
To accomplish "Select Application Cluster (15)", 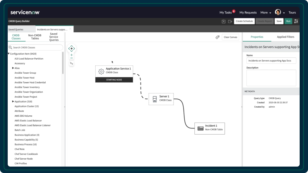I will tap(27, 106).
